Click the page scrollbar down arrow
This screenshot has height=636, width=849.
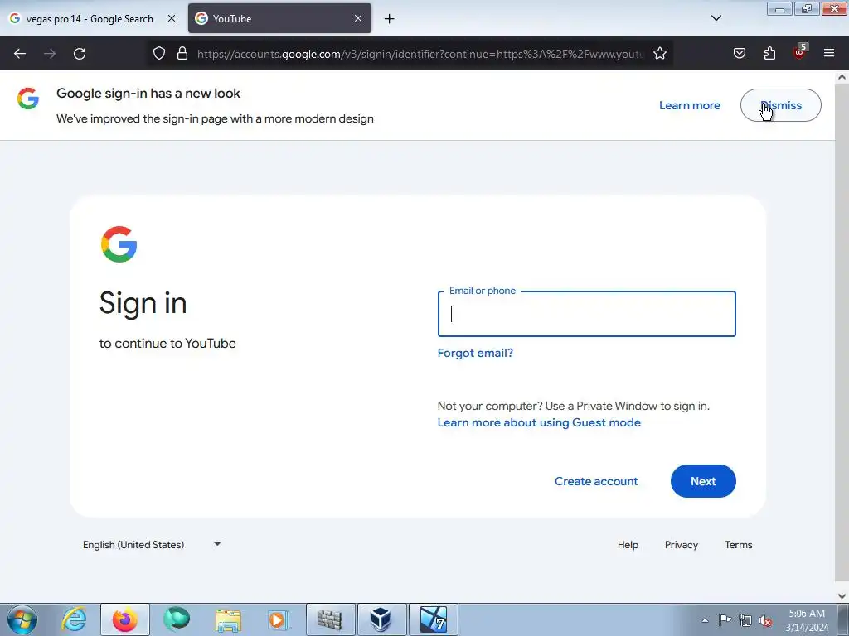pyautogui.click(x=842, y=596)
